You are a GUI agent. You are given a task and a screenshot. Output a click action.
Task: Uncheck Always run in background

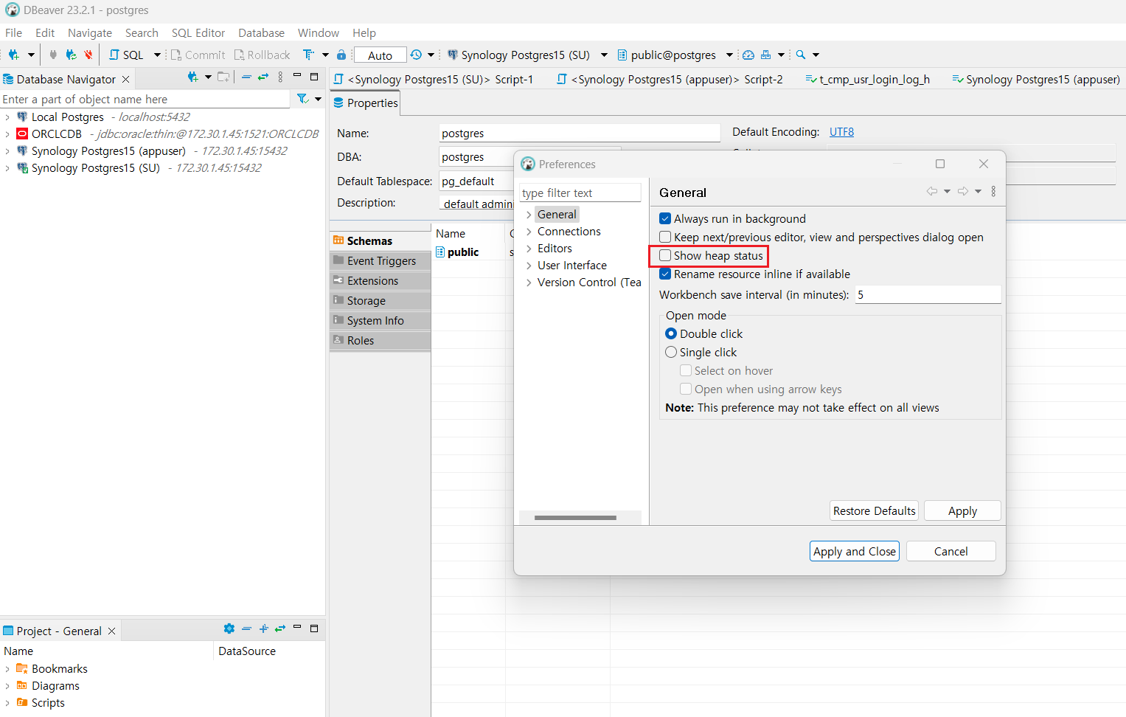point(665,218)
